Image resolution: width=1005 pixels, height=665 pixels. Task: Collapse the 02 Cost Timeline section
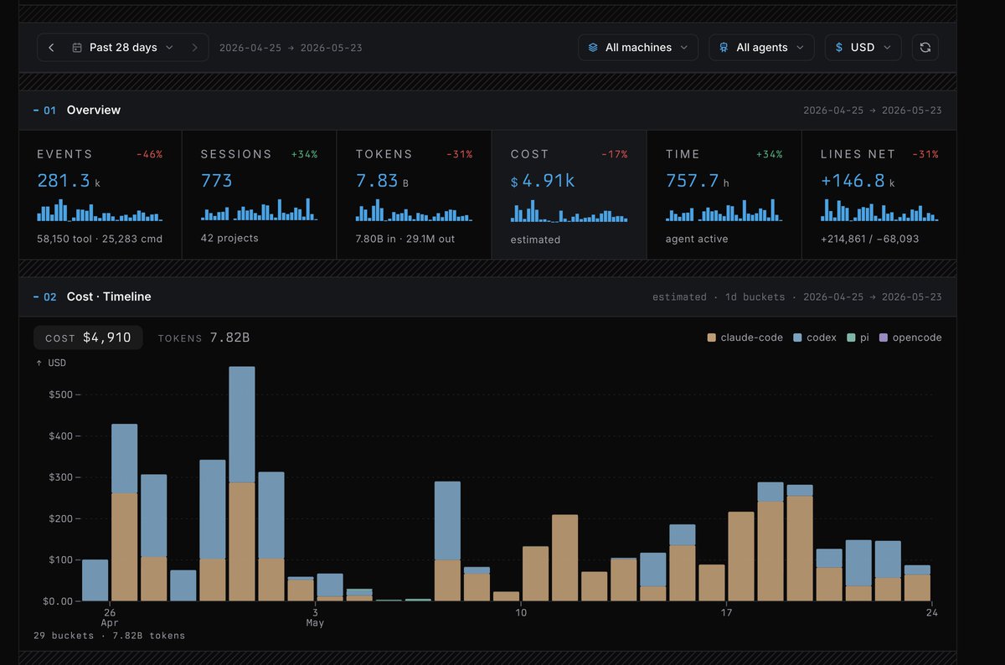coord(36,296)
